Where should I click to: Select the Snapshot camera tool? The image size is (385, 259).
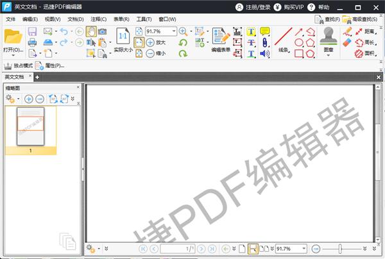(x=102, y=31)
